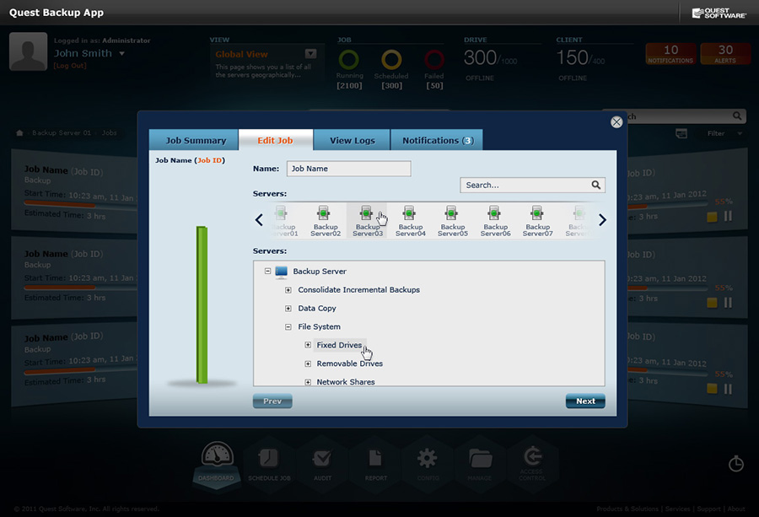This screenshot has width=759, height=517.
Task: Click the background search bar magnifier icon
Action: (737, 116)
